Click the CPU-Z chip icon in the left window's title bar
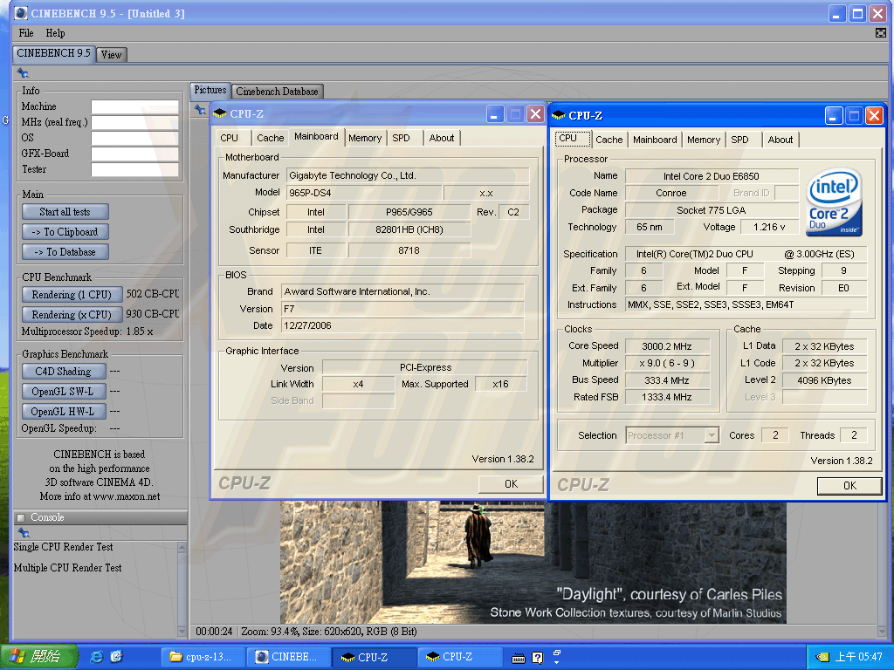The image size is (894, 670). pos(219,114)
